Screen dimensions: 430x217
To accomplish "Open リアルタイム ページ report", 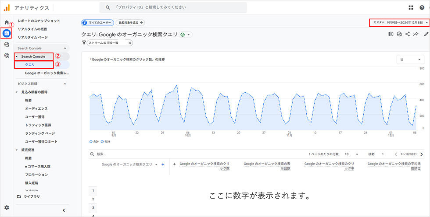I will (x=32, y=37).
